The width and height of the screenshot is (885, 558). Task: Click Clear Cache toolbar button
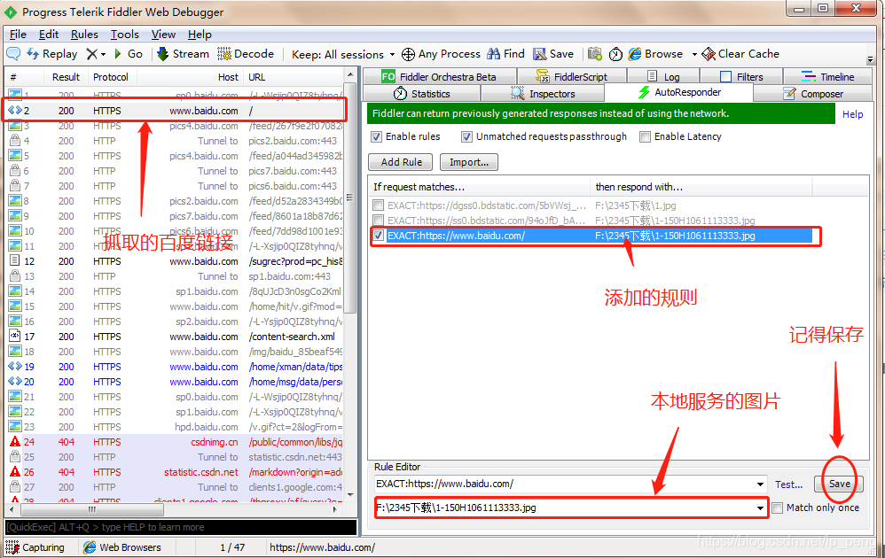pos(740,54)
